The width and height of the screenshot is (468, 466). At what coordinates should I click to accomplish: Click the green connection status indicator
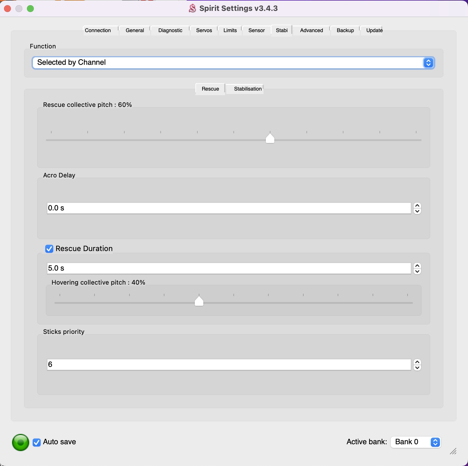pos(20,442)
